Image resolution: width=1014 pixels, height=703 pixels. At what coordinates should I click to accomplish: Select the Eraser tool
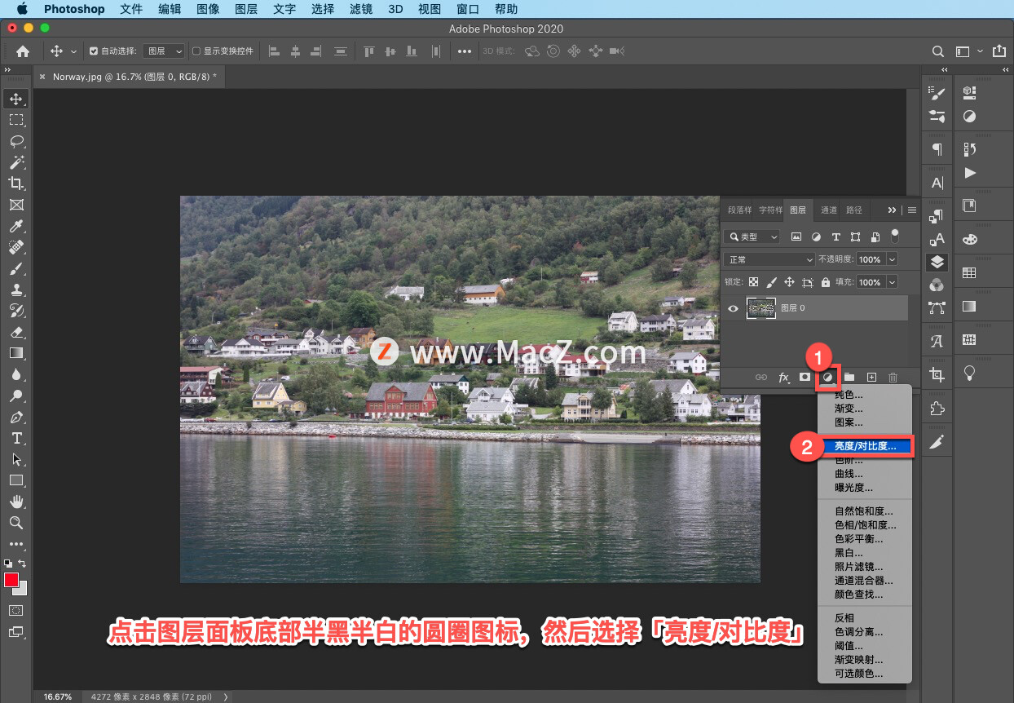pyautogui.click(x=15, y=332)
